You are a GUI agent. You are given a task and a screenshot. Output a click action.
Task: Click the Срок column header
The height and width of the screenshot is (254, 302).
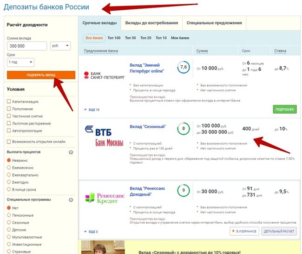[x=246, y=51]
